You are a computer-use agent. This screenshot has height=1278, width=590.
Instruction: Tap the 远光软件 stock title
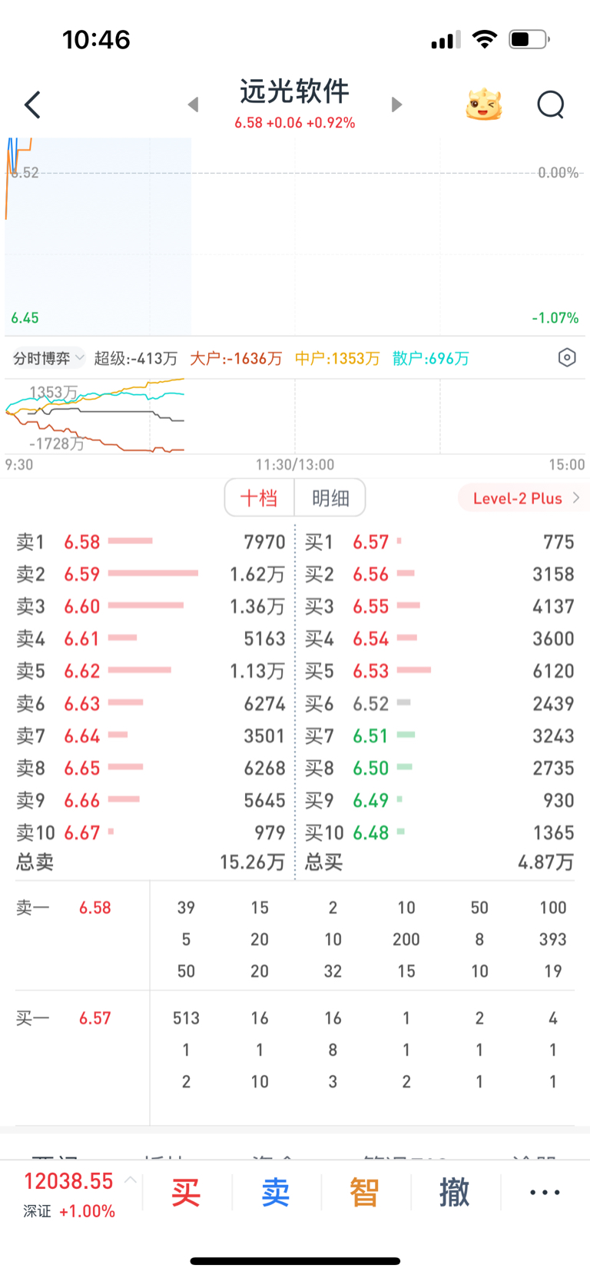pyautogui.click(x=295, y=91)
